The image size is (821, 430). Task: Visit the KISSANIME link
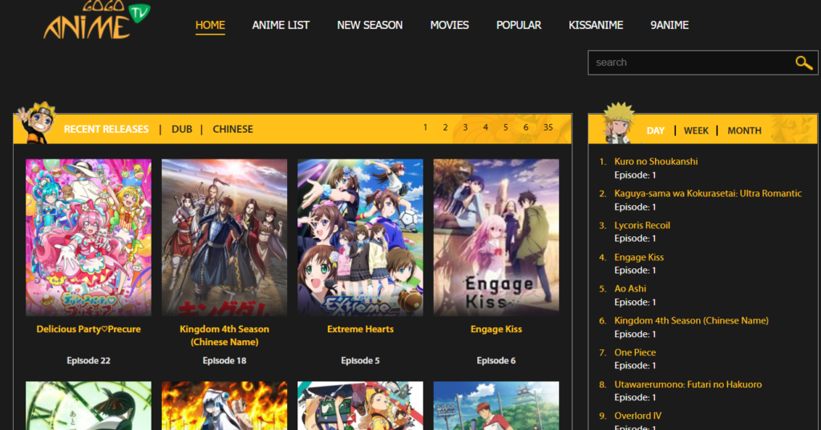point(596,25)
